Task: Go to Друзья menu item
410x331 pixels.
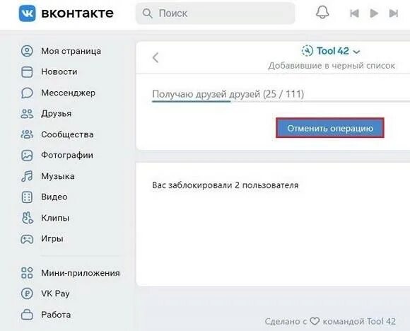Action: pos(57,114)
